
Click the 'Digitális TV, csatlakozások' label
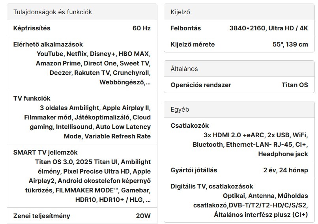point(212,187)
